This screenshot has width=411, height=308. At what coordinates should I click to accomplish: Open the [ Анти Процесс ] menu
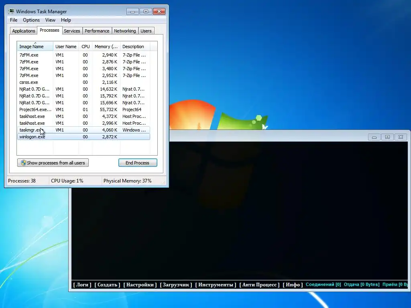click(259, 285)
